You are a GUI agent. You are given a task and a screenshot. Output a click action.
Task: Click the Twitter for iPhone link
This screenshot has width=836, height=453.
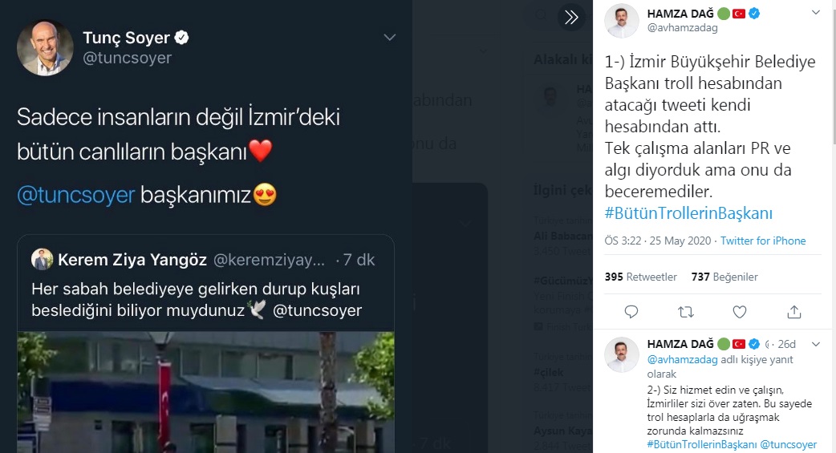coord(763,241)
